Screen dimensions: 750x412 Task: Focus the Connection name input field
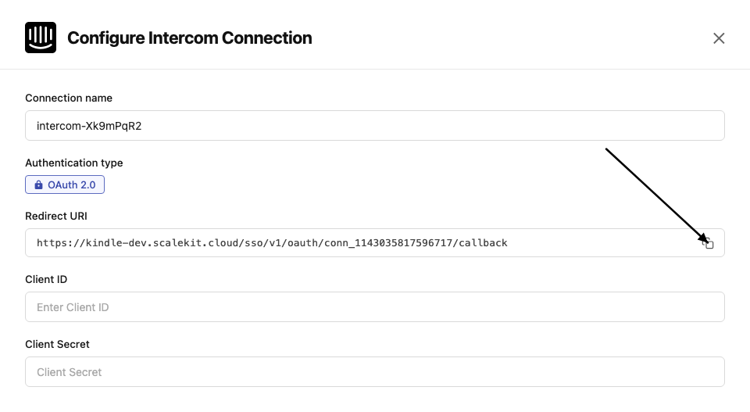coord(375,126)
